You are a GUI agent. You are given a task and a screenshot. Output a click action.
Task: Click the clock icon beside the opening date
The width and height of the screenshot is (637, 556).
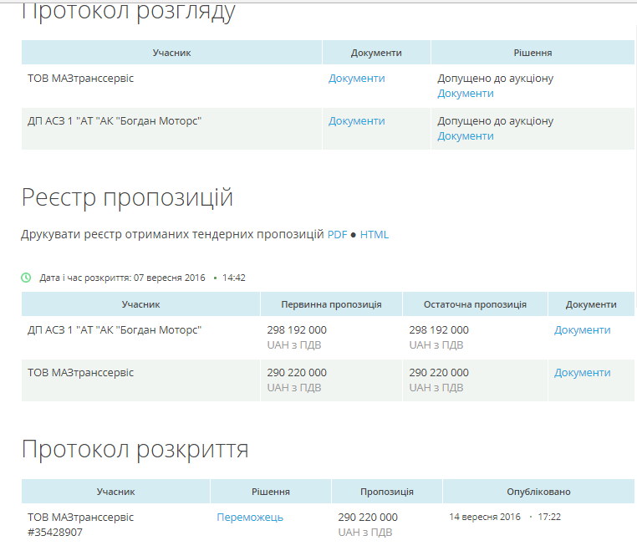pos(26,278)
